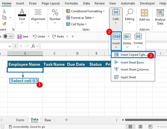Choose Insert Sheet Rows
The width and height of the screenshot is (167, 129).
click(x=133, y=62)
